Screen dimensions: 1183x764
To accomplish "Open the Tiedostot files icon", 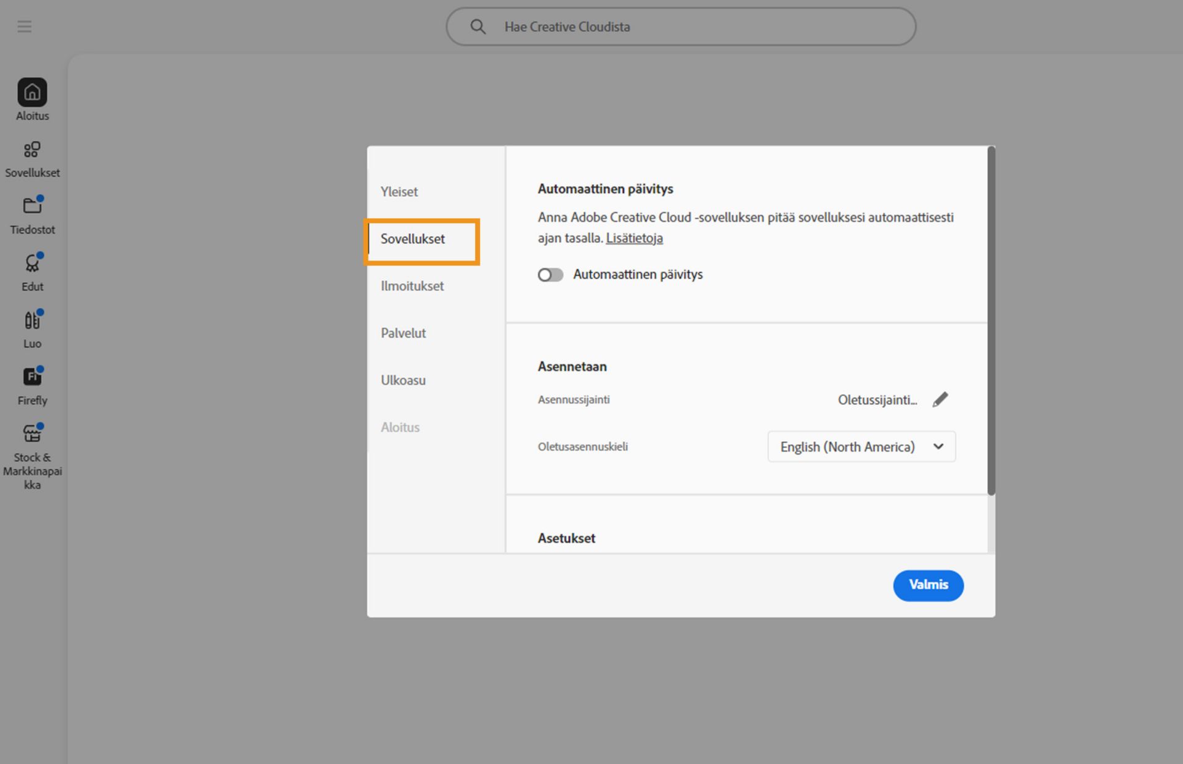I will [32, 206].
